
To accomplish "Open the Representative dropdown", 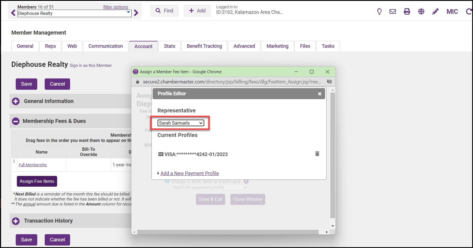I will (181, 123).
